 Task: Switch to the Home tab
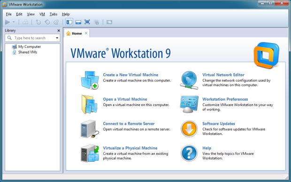[x=77, y=33]
